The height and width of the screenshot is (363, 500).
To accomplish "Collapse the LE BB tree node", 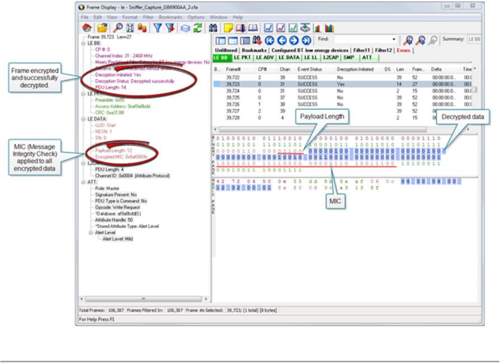I will coord(83,43).
